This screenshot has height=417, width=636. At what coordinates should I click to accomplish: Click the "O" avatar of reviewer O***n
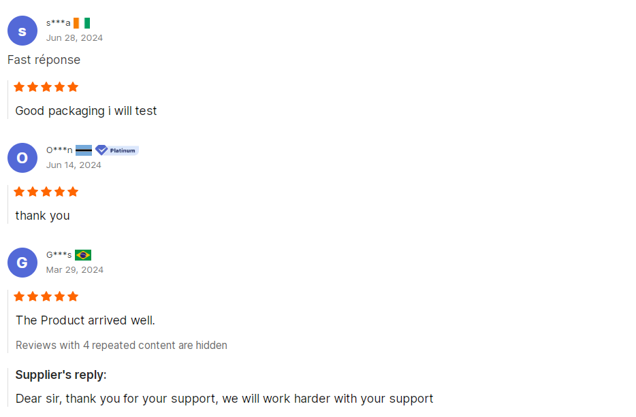(22, 158)
